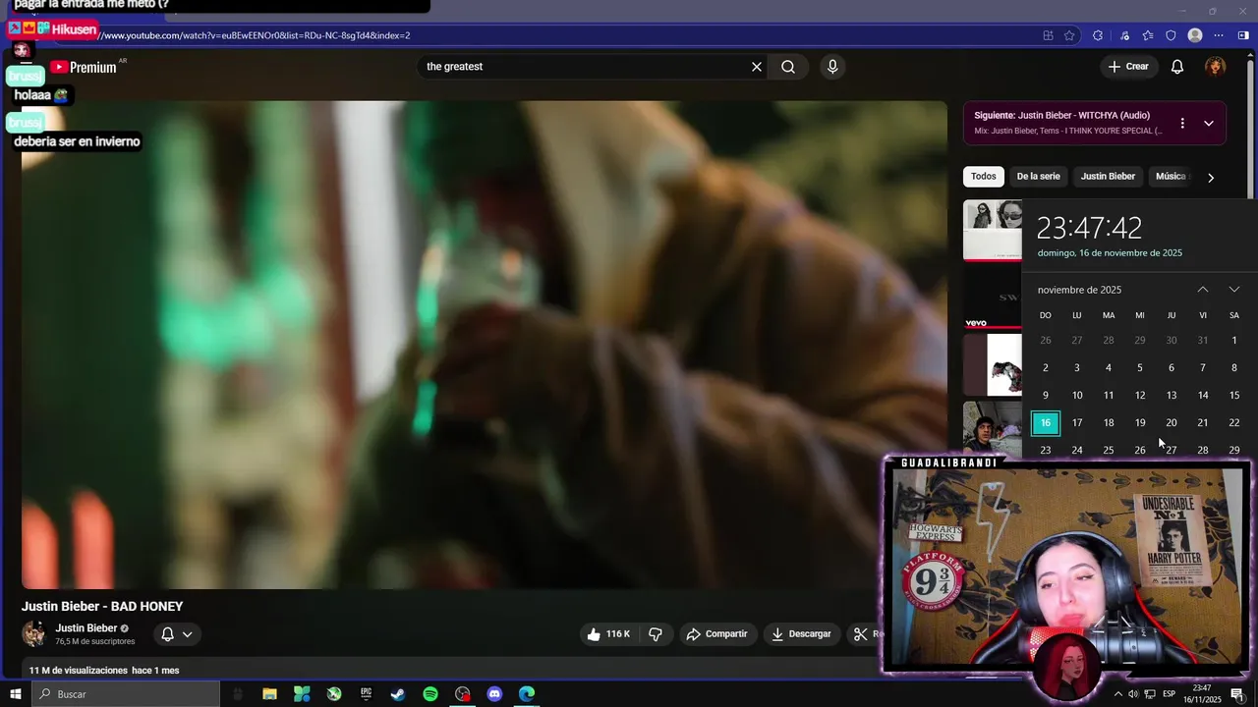The image size is (1258, 707).
Task: Click the Descargar button
Action: click(801, 634)
